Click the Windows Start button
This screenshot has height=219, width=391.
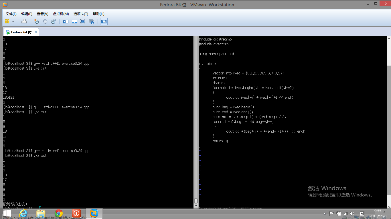click(7, 213)
